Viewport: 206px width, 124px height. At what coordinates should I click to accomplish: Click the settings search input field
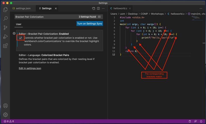coord(46,17)
